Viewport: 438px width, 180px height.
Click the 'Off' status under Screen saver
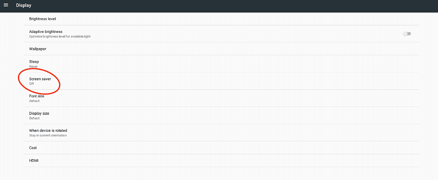pyautogui.click(x=32, y=84)
